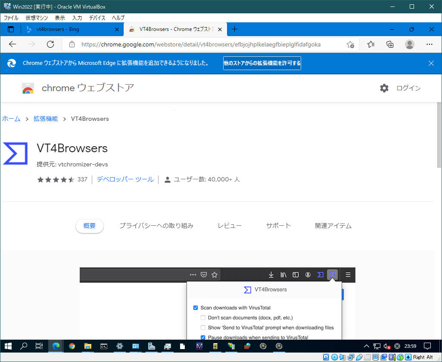Open the network tray icon

tap(377, 346)
